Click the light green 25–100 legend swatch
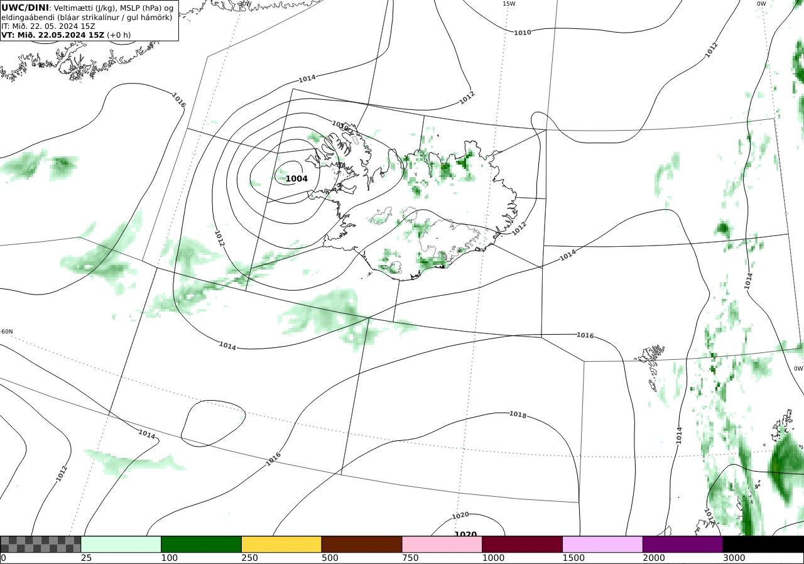 point(121,544)
